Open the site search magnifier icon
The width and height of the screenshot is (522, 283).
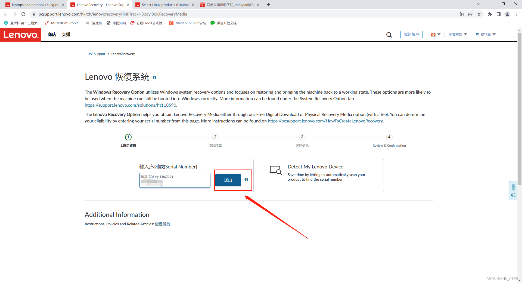389,35
